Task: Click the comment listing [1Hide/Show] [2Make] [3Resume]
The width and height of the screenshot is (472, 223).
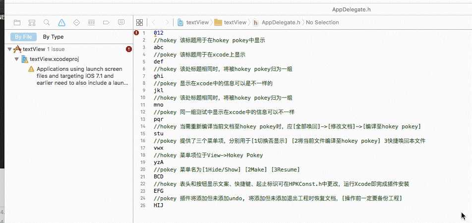Action: [x=227, y=170]
